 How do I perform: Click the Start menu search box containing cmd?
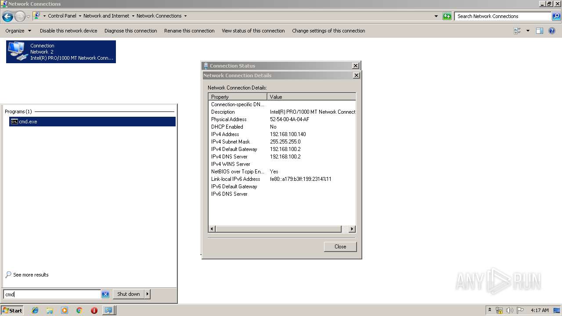point(52,294)
